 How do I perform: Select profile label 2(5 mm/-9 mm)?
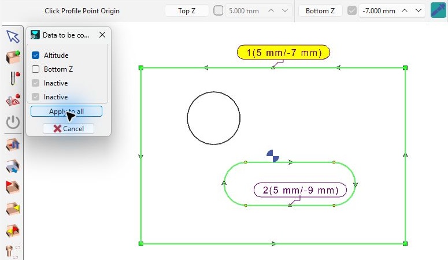pos(300,190)
